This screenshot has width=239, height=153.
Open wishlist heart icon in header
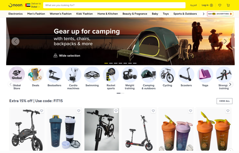pos(220,5)
